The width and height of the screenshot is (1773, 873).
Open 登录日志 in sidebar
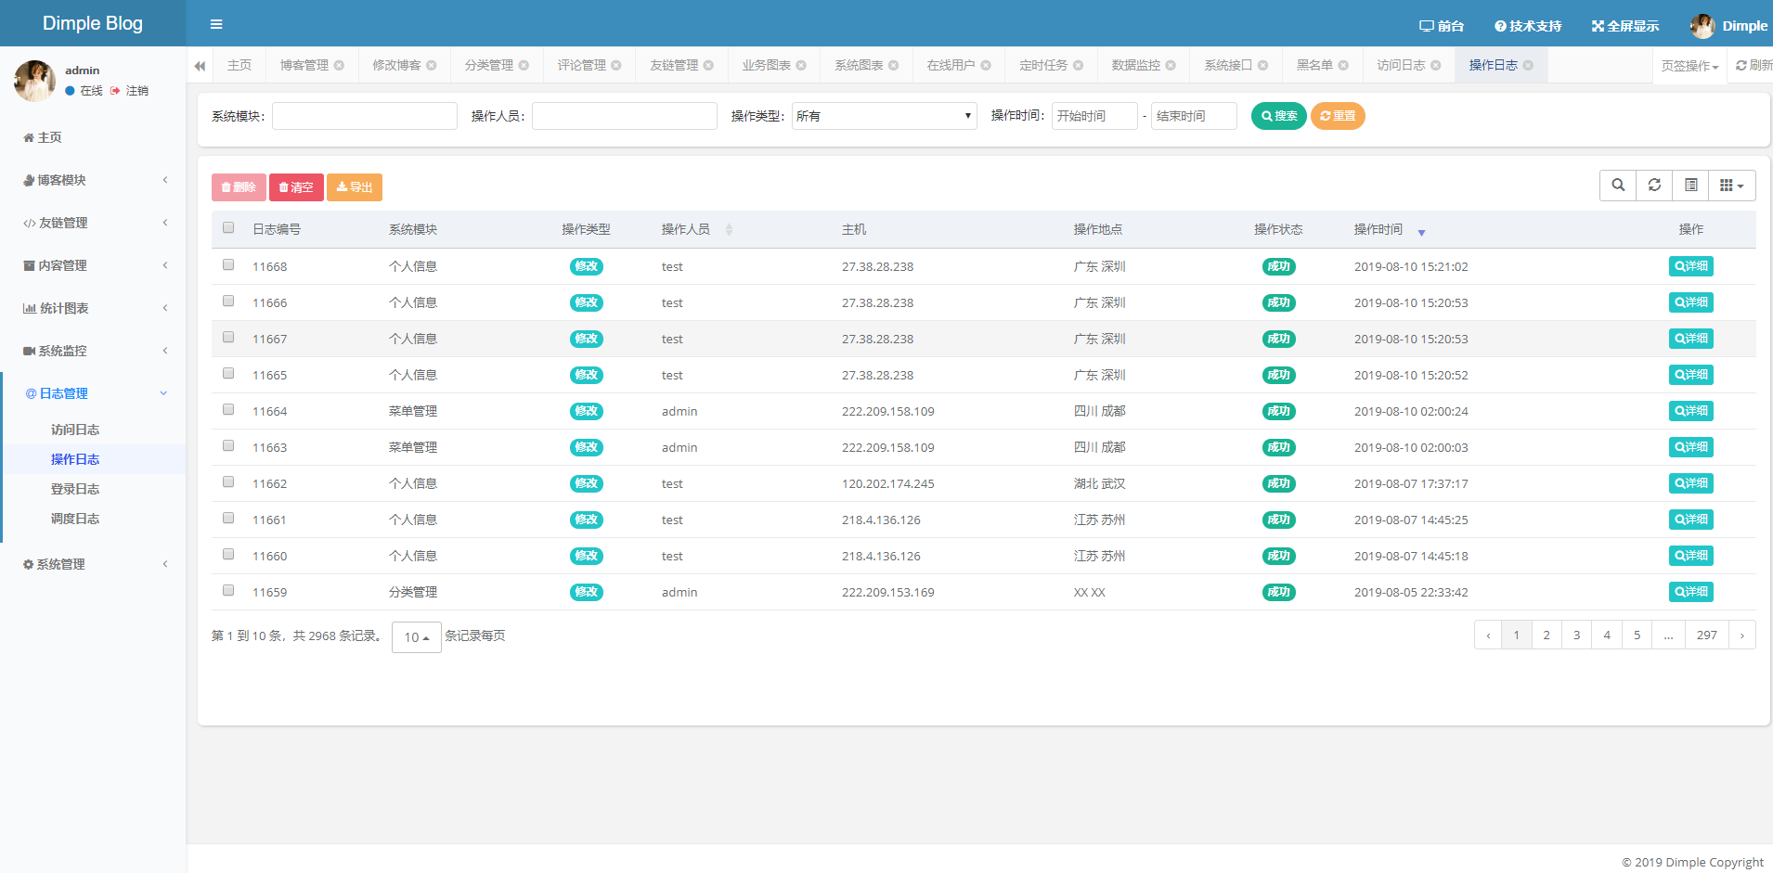click(x=75, y=489)
